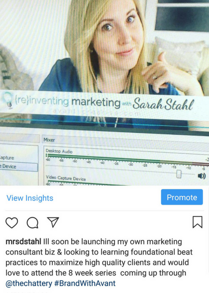209x293 pixels.
Task: Mute Desktop Audio via the speaker icon
Action: pos(202,176)
